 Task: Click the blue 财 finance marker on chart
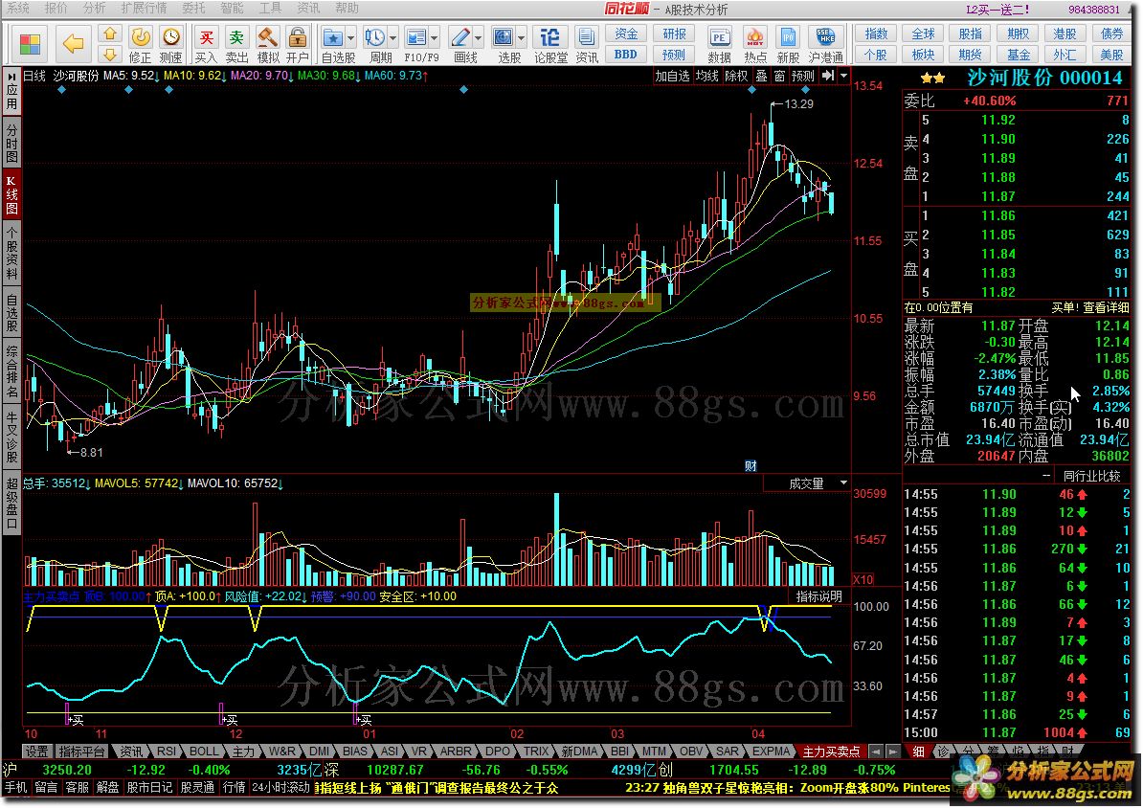(x=751, y=466)
